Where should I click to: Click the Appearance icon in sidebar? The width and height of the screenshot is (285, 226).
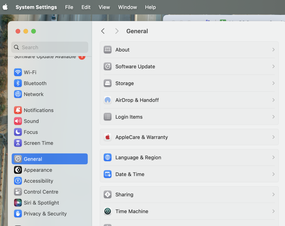[x=18, y=170]
